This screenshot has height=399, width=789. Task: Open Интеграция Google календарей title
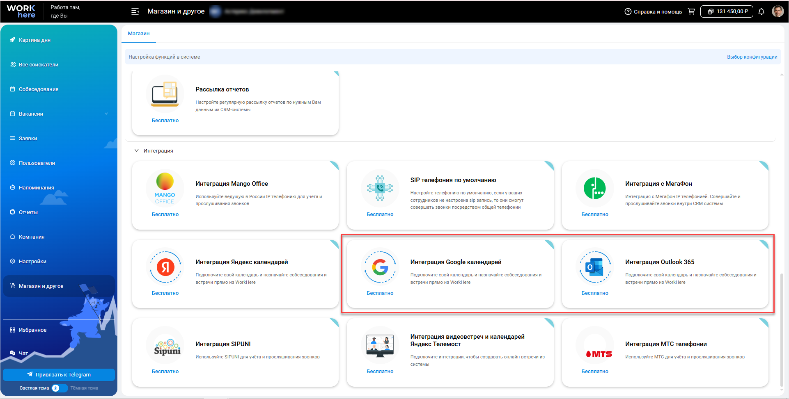tap(456, 262)
